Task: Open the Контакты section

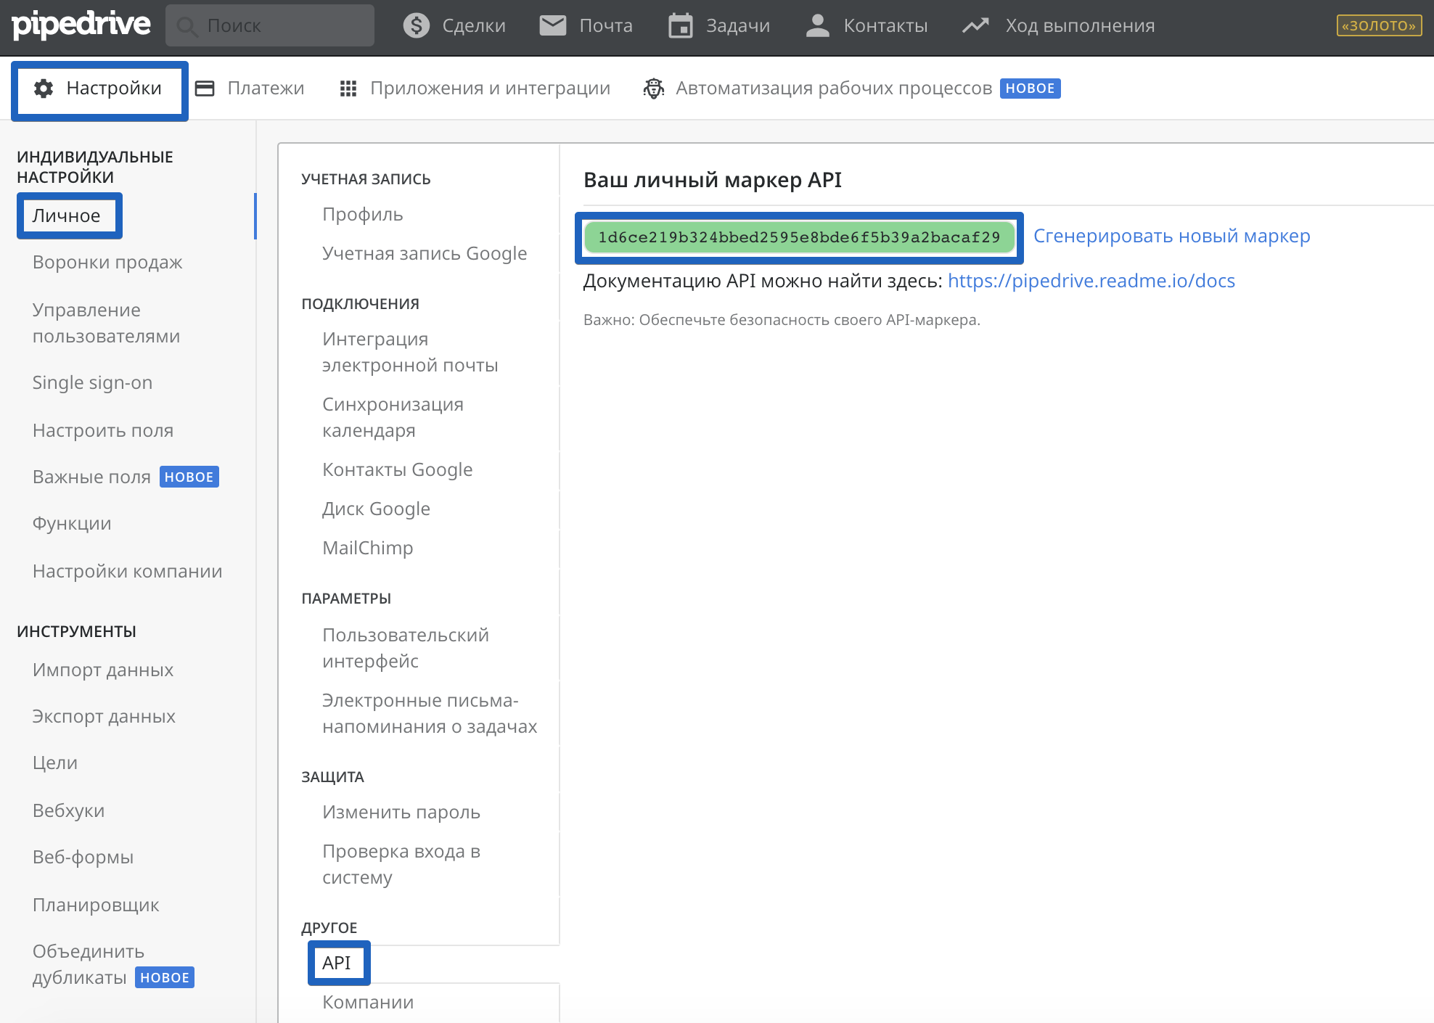Action: tap(885, 25)
